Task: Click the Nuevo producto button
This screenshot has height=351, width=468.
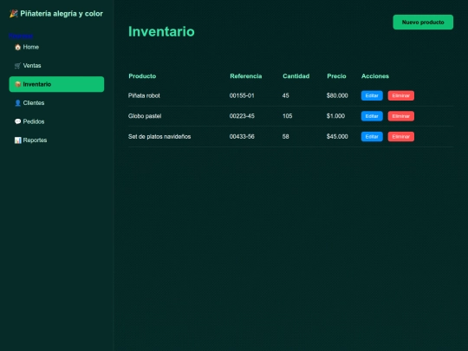Action: 423,22
